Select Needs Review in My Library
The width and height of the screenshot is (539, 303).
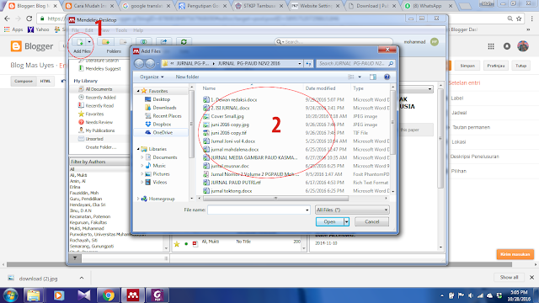click(99, 122)
